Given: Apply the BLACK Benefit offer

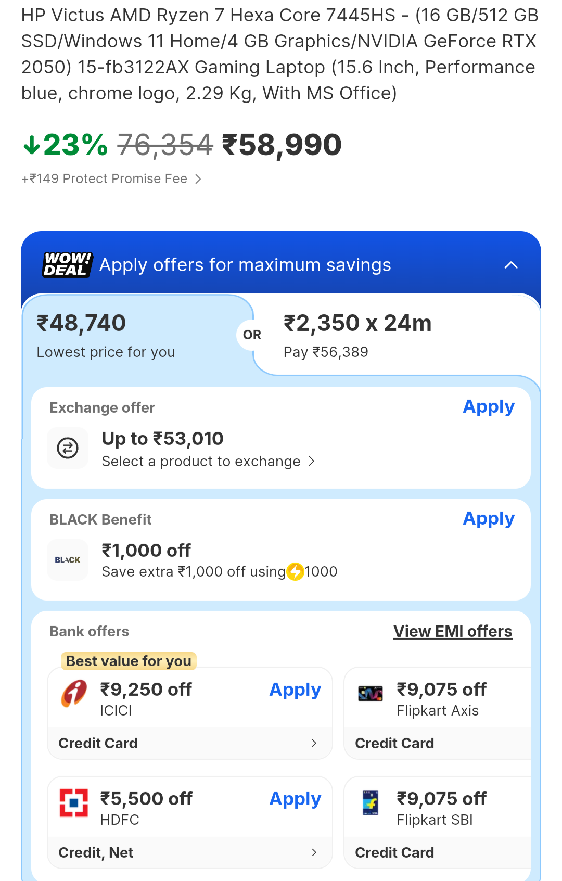Looking at the screenshot, I should click(x=489, y=518).
